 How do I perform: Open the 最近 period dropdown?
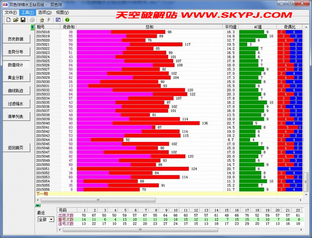coord(51,220)
